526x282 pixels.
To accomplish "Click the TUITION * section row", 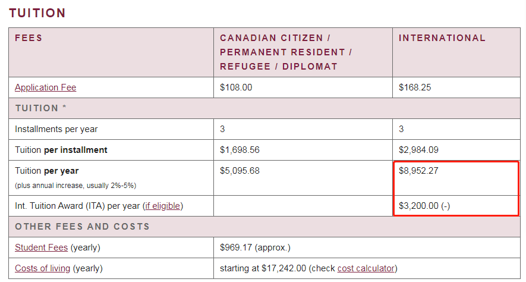I will pyautogui.click(x=264, y=108).
